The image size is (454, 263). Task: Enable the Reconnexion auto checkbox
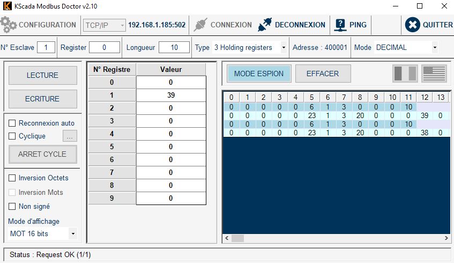point(12,123)
